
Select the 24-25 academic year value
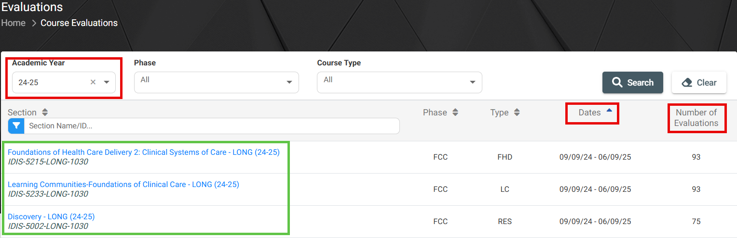pos(48,82)
